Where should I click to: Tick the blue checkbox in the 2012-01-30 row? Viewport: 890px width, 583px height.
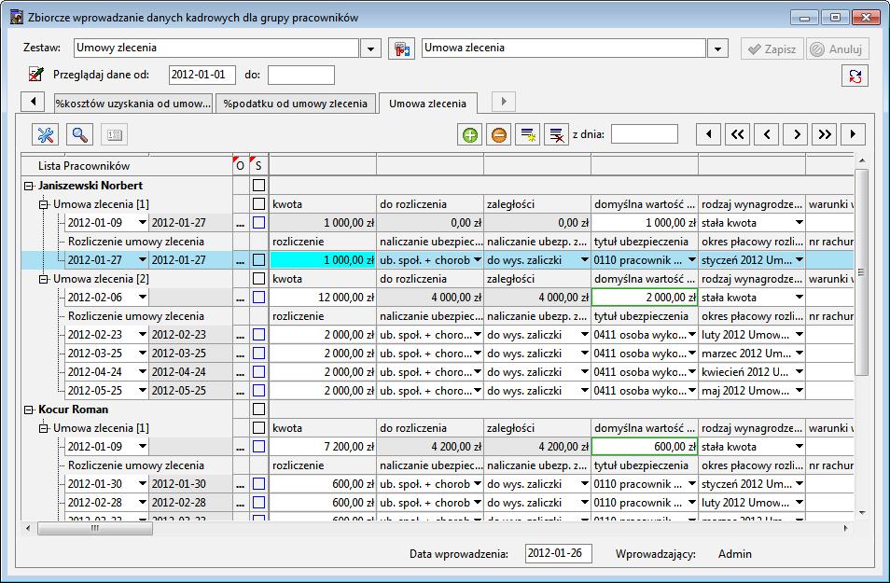[258, 484]
